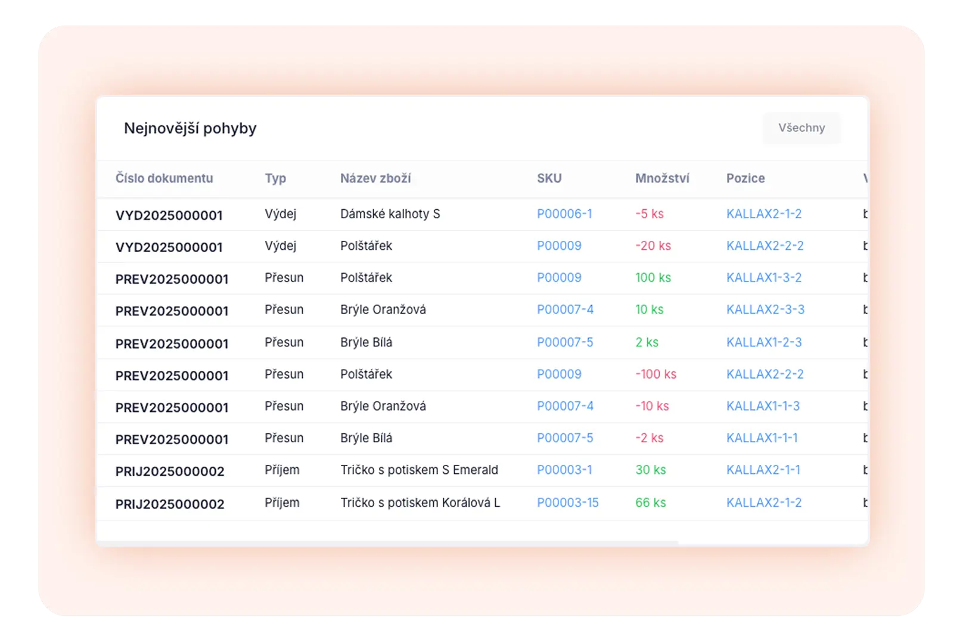Open SKU link P00006-1
Image resolution: width=963 pixels, height=642 pixels.
pyautogui.click(x=564, y=214)
